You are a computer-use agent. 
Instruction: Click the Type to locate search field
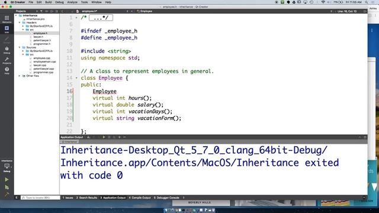[40, 198]
